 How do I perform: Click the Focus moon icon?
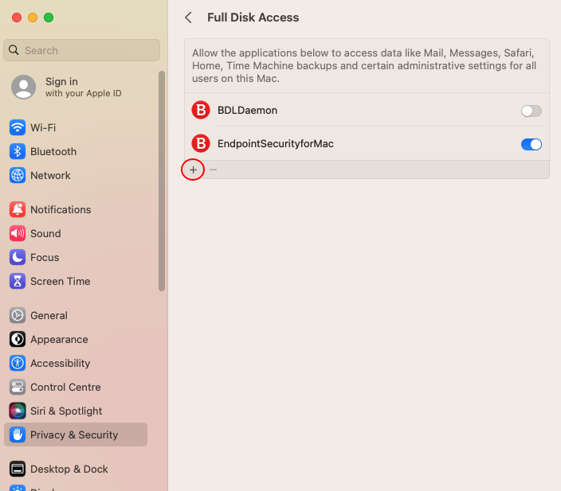point(18,257)
